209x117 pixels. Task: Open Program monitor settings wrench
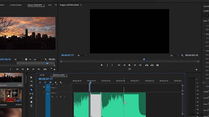[x=182, y=55]
